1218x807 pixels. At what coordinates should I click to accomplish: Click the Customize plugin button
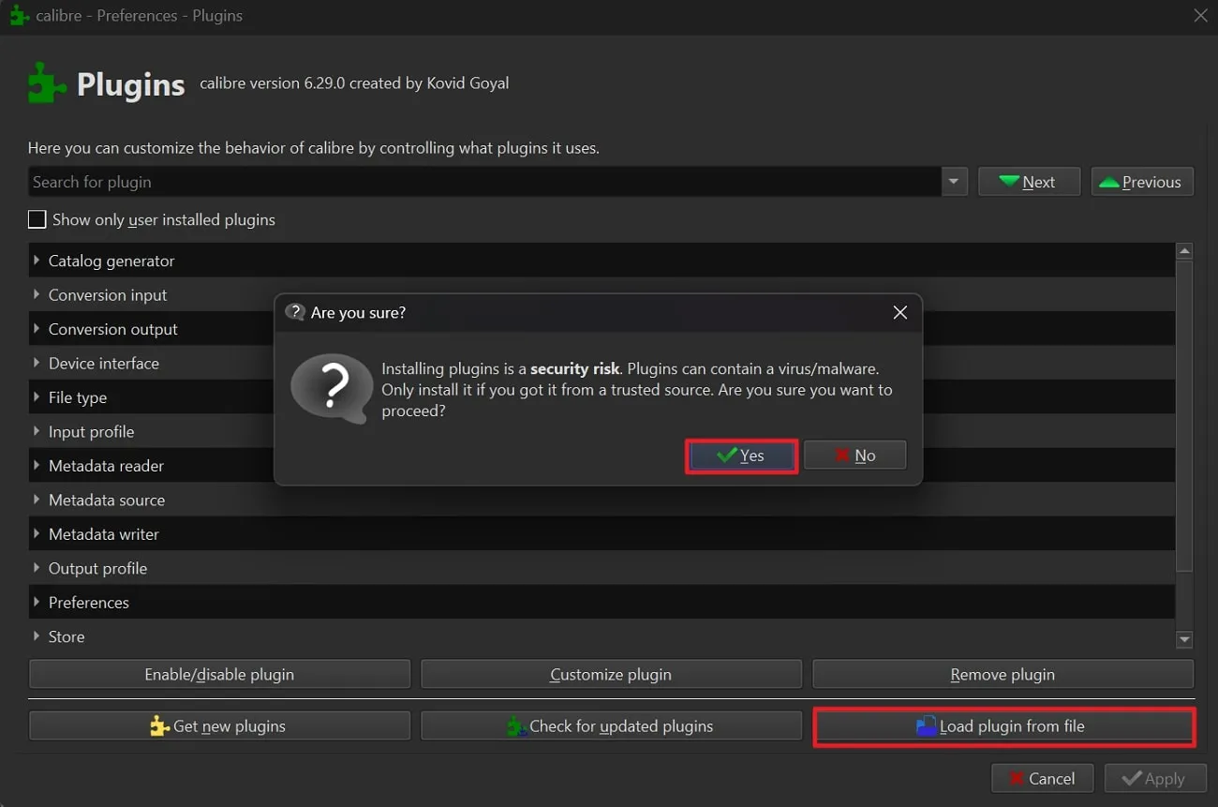pos(611,673)
